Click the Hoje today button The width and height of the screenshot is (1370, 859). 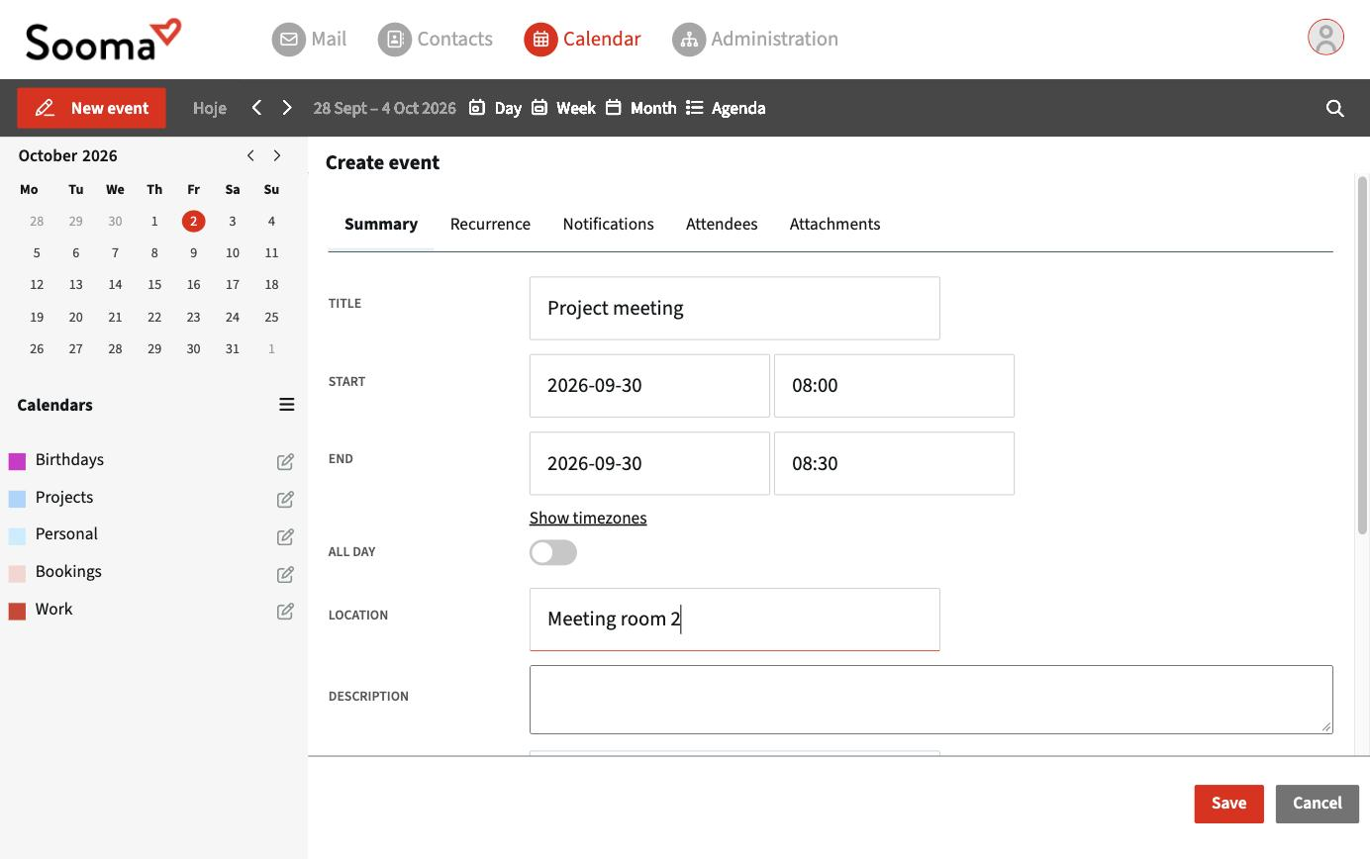pos(210,108)
